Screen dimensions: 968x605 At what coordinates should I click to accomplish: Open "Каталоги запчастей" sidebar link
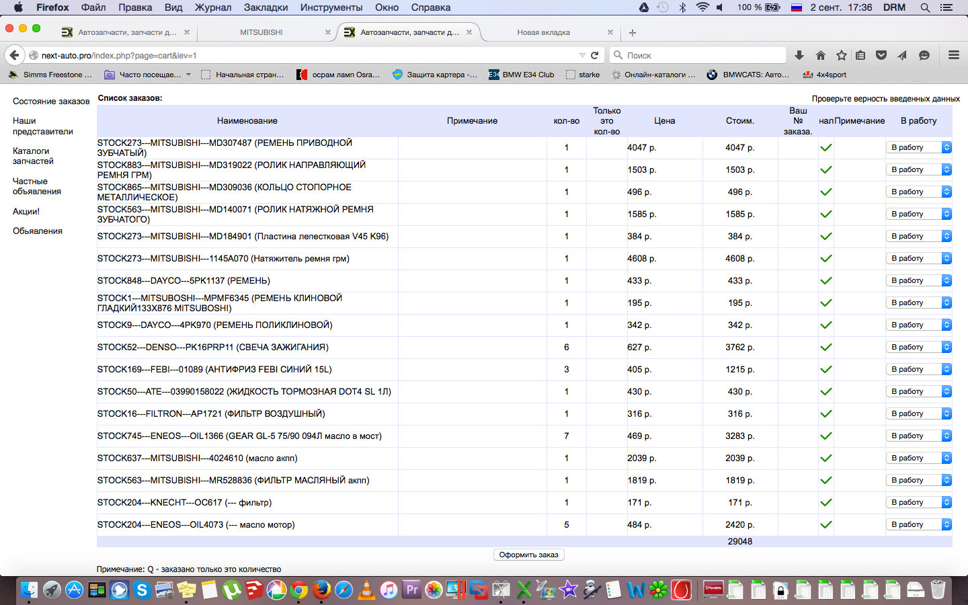pyautogui.click(x=33, y=156)
